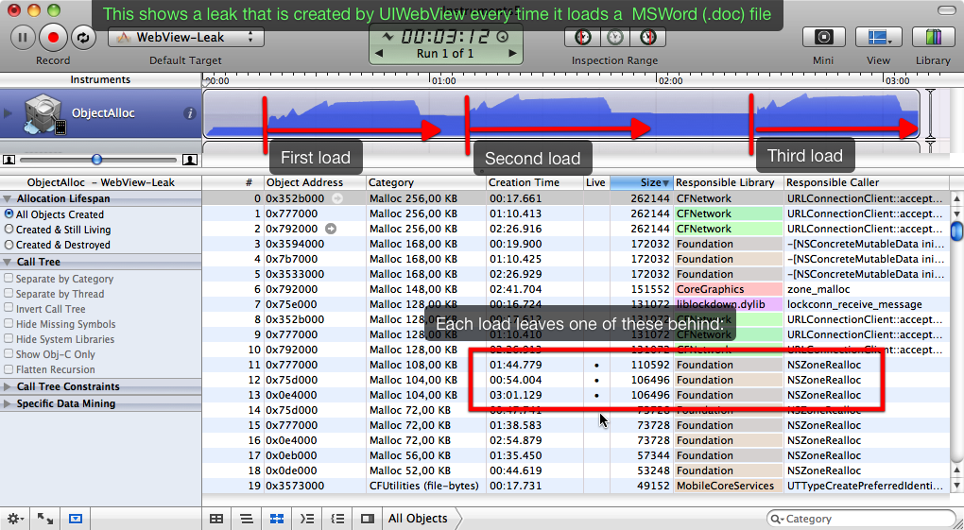Enable the Separate by Category checkbox
This screenshot has width=964, height=530.
click(x=9, y=279)
